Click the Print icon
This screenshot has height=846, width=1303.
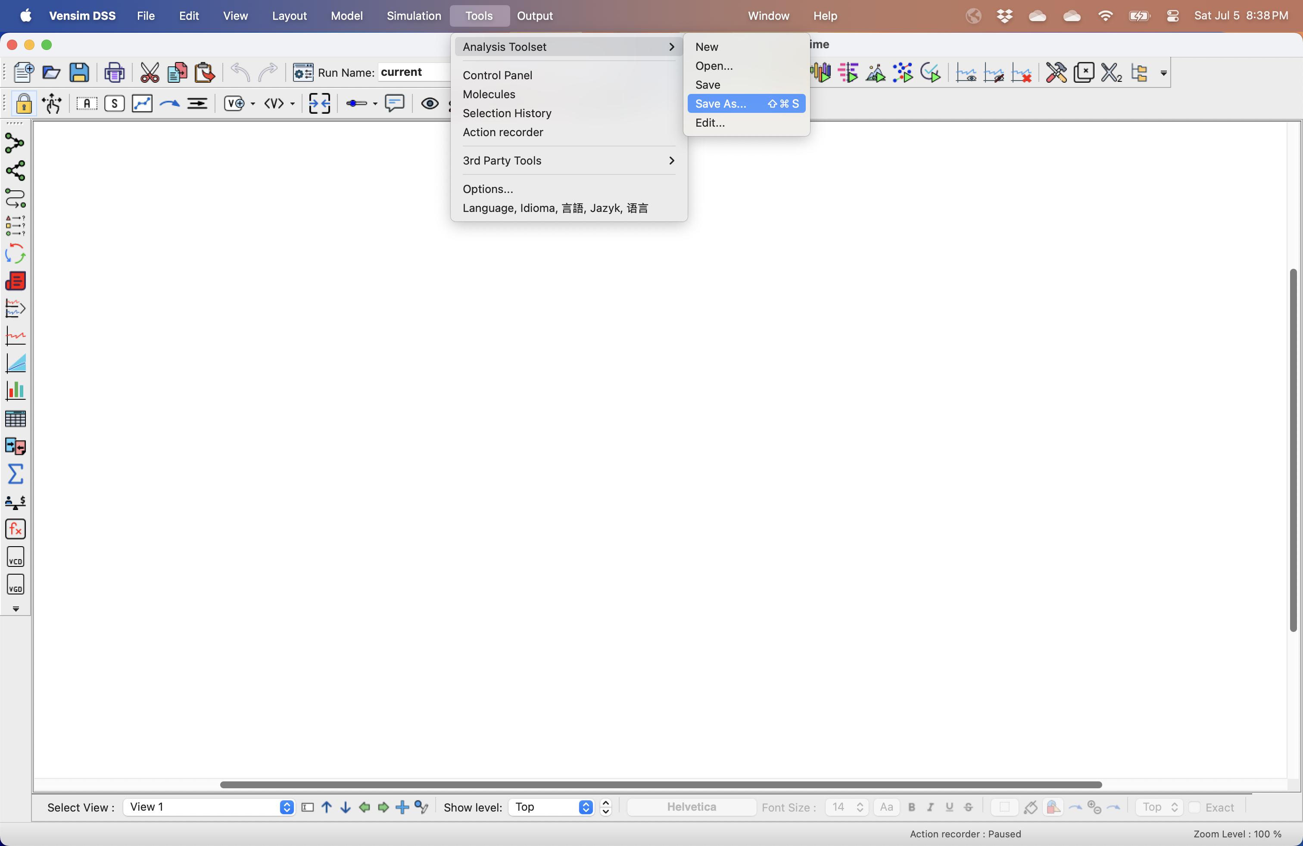[114, 72]
